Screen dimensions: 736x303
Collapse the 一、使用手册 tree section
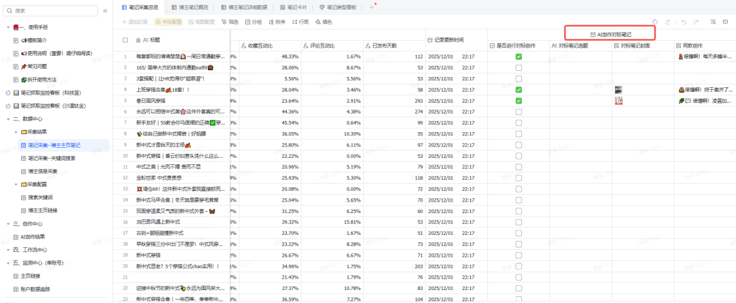point(7,27)
